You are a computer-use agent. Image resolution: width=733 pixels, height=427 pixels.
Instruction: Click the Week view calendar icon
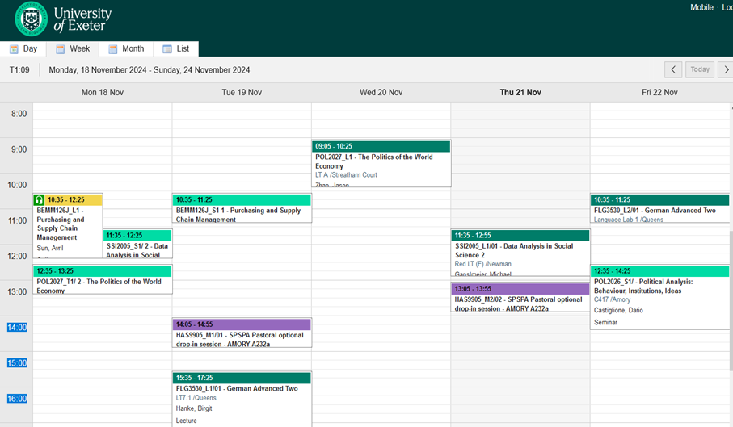(60, 49)
